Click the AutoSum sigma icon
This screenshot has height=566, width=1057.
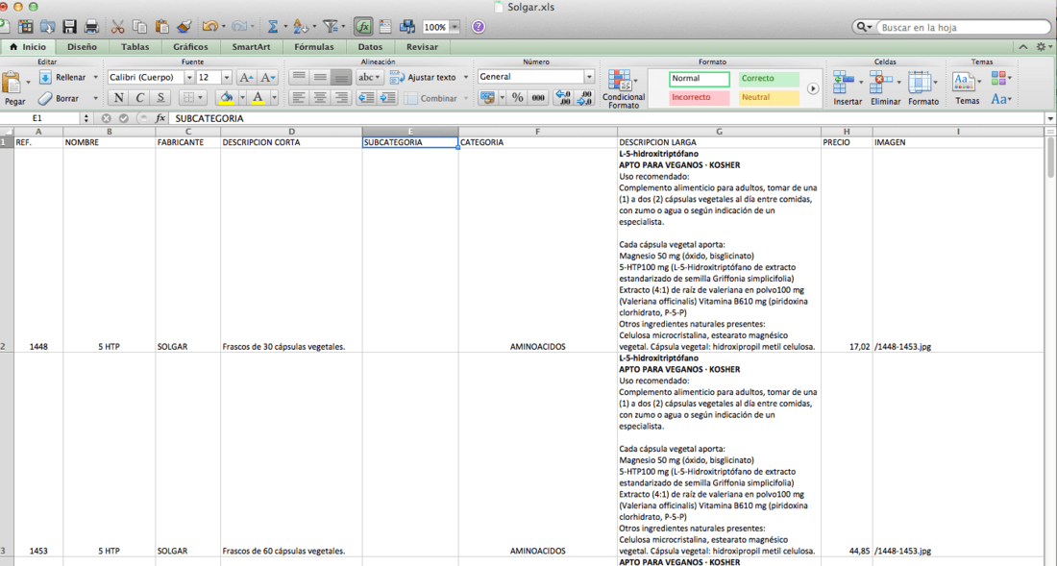point(272,27)
